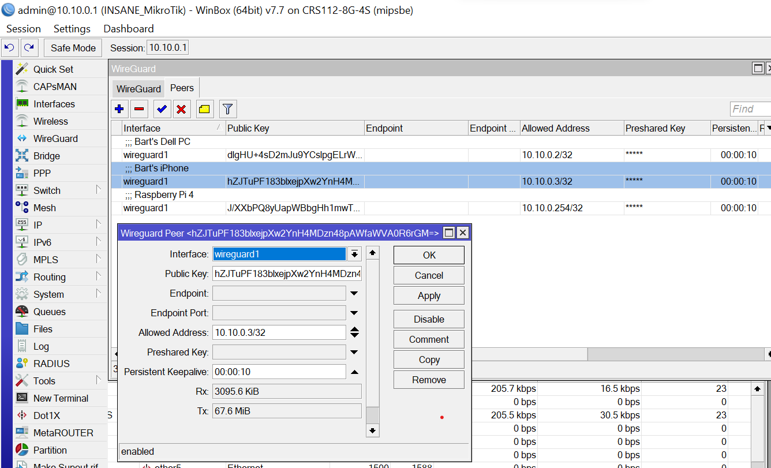
Task: Open the CAPsMAN sidebar entry
Action: 55,87
